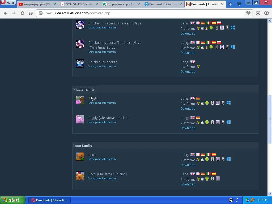View game information for The Next Wave

(x=102, y=28)
